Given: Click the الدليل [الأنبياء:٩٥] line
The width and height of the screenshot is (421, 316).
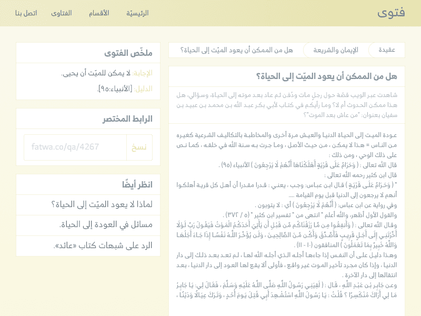Looking at the screenshot, I should pyautogui.click(x=125, y=89).
